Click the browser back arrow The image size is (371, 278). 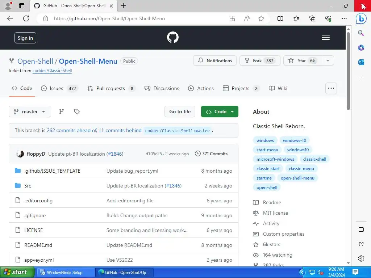pos(10,18)
